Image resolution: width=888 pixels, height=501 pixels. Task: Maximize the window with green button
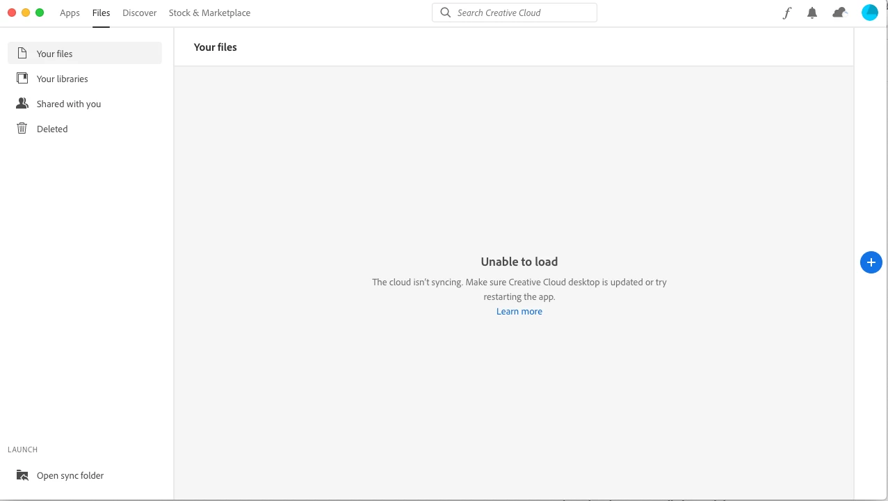click(x=40, y=13)
